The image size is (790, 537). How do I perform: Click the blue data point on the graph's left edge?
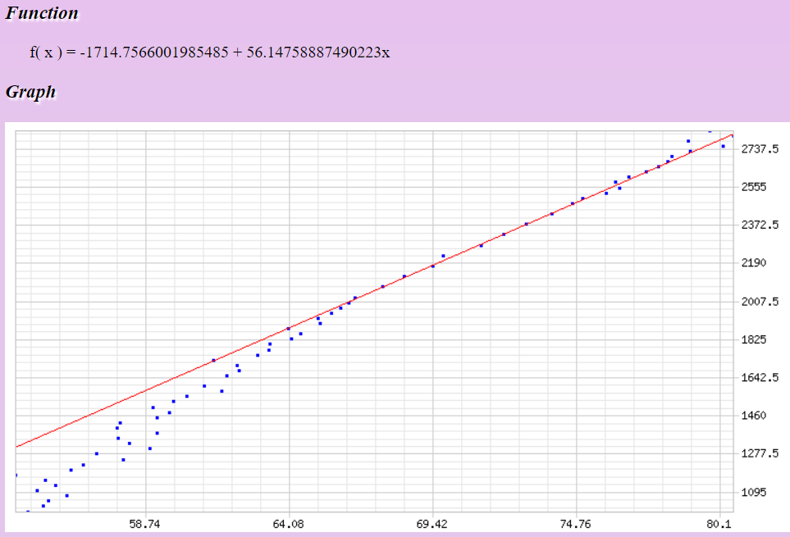(16, 475)
